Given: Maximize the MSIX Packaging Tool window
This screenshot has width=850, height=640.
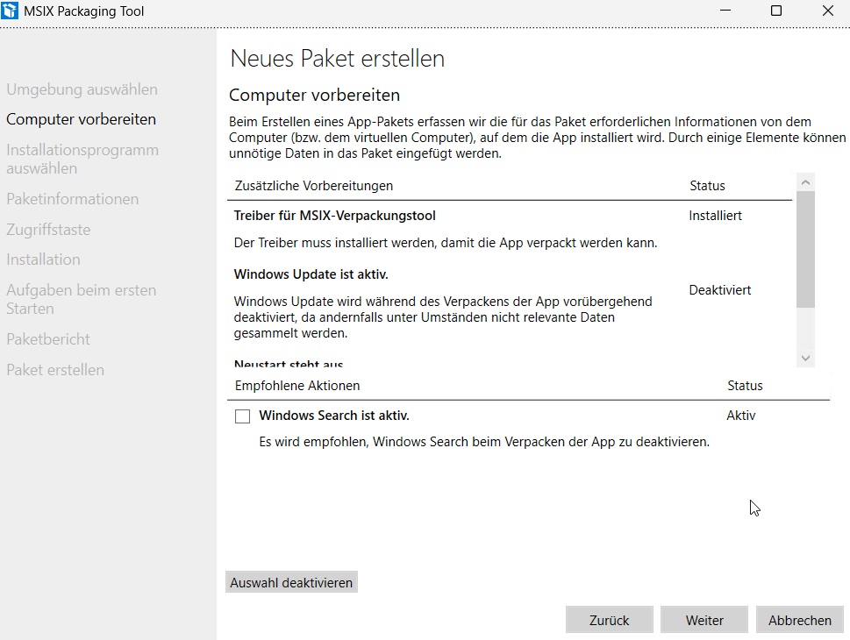Looking at the screenshot, I should 775,11.
